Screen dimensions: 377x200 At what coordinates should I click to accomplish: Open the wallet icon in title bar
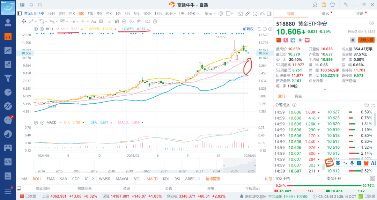point(324,5)
